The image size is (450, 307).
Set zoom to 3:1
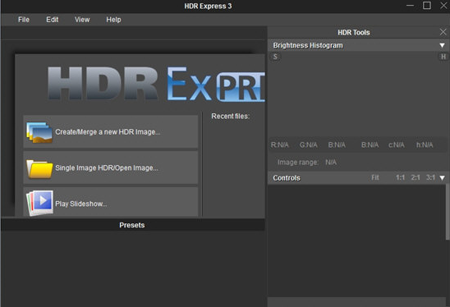coord(430,177)
